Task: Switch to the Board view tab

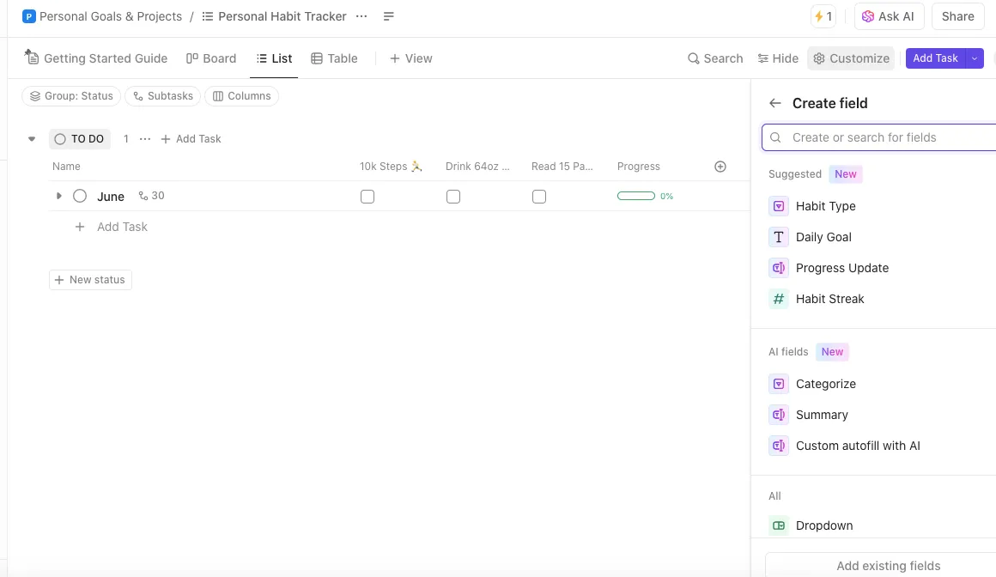Action: pyautogui.click(x=211, y=58)
